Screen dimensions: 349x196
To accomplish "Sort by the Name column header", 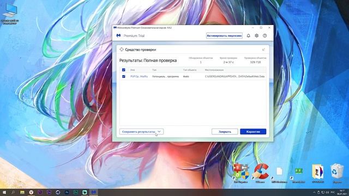I will point(133,70).
